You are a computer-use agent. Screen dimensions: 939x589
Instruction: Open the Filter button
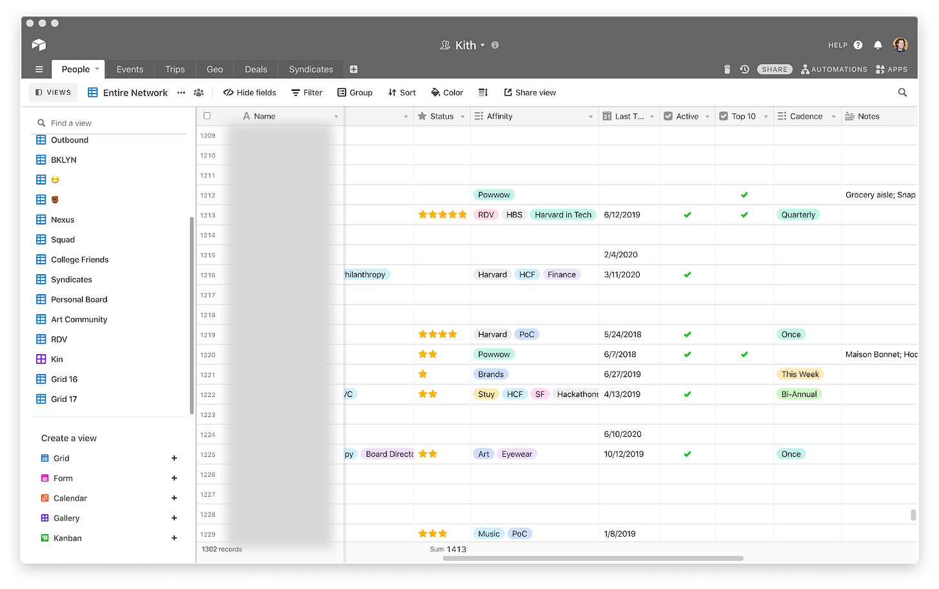point(307,93)
